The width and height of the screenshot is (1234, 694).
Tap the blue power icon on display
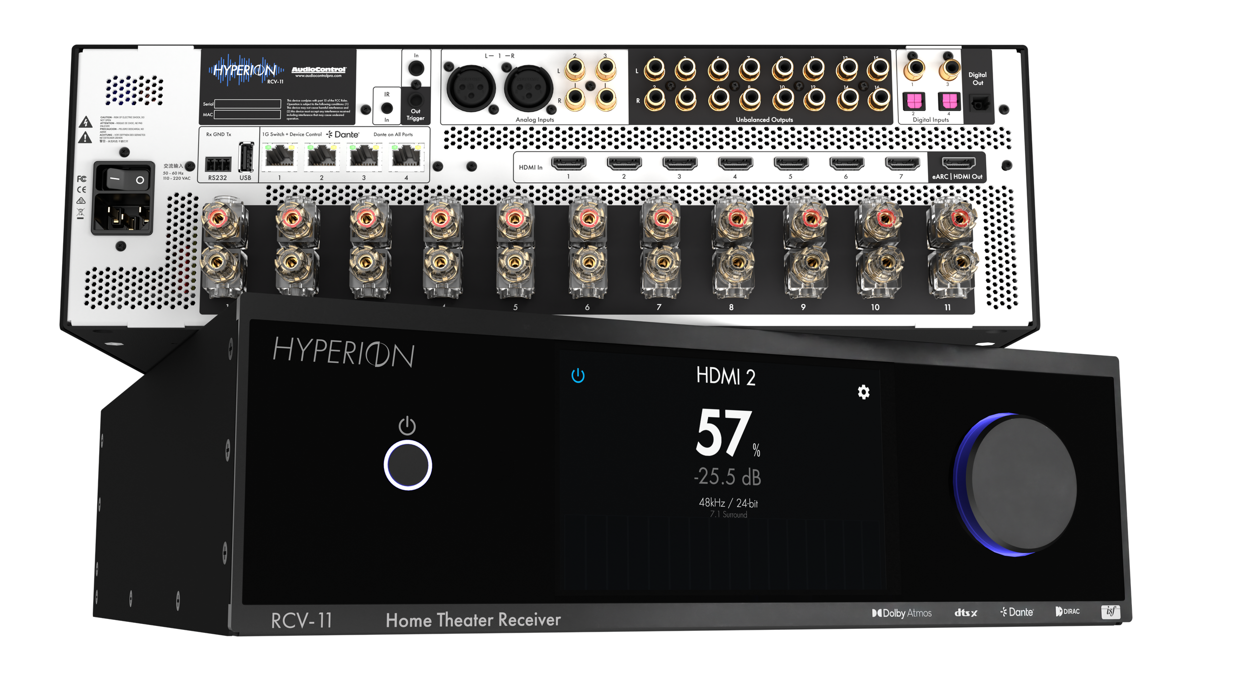click(578, 376)
